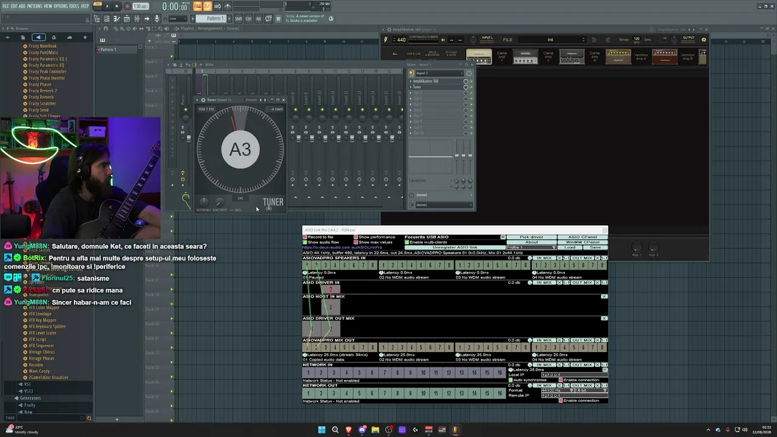
Task: Click the stop button in the transport bar
Action: pos(117,6)
